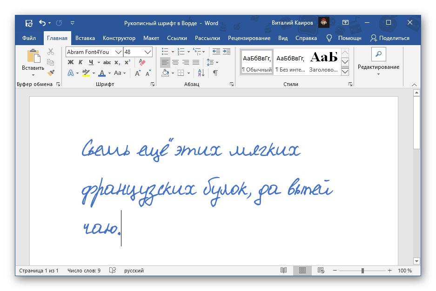Click the Поделиться sharing link
This screenshot has height=291, width=436.
[x=393, y=38]
